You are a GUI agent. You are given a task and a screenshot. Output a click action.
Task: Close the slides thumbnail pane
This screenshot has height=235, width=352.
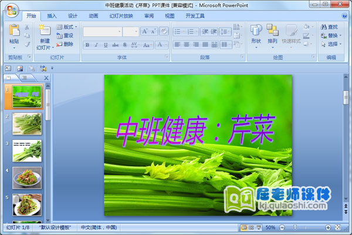(x=46, y=78)
